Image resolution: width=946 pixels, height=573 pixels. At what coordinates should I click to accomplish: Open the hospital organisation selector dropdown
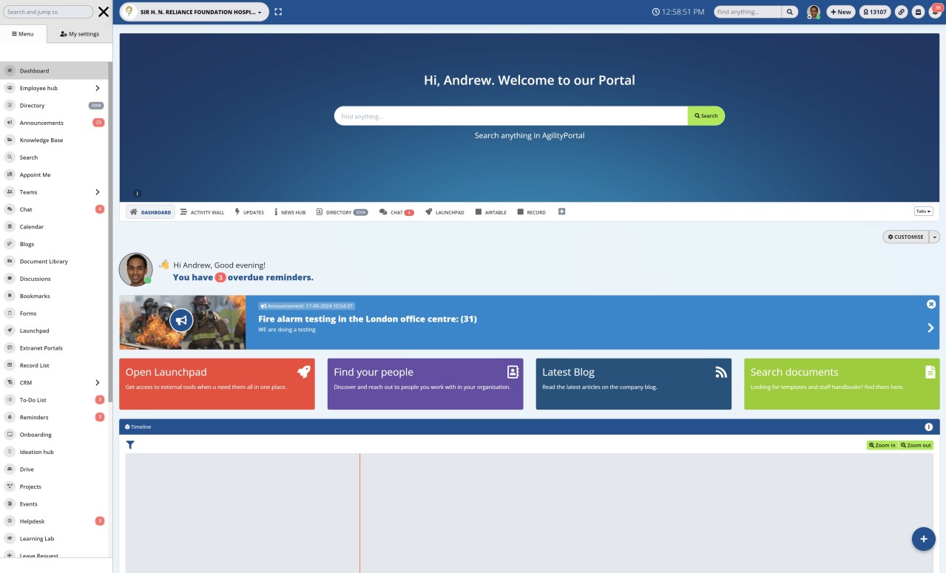point(194,12)
